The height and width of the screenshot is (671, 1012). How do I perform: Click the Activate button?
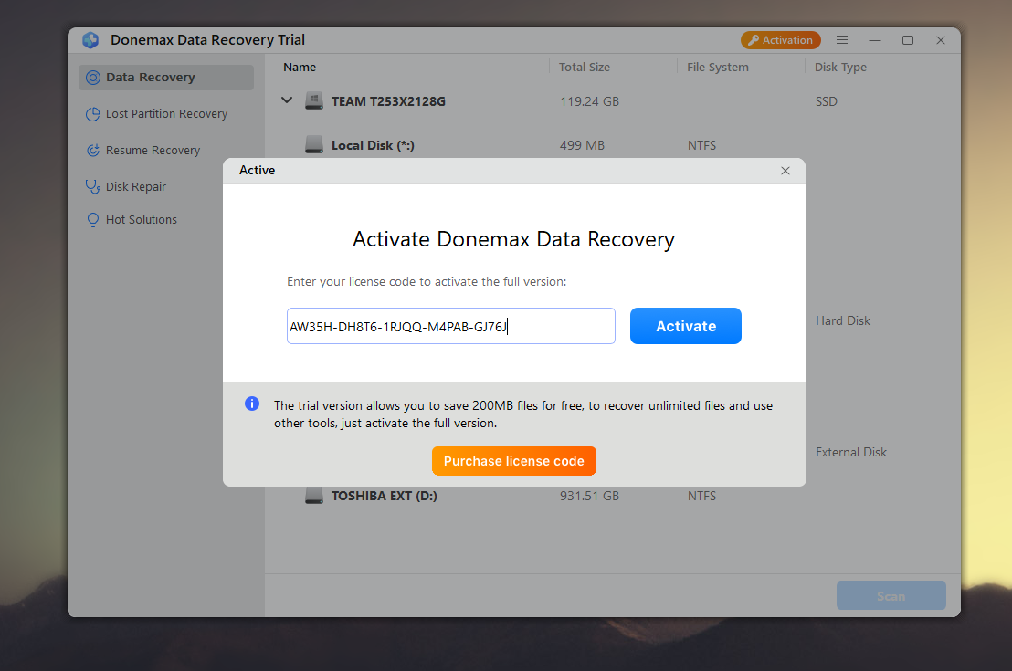(x=685, y=326)
